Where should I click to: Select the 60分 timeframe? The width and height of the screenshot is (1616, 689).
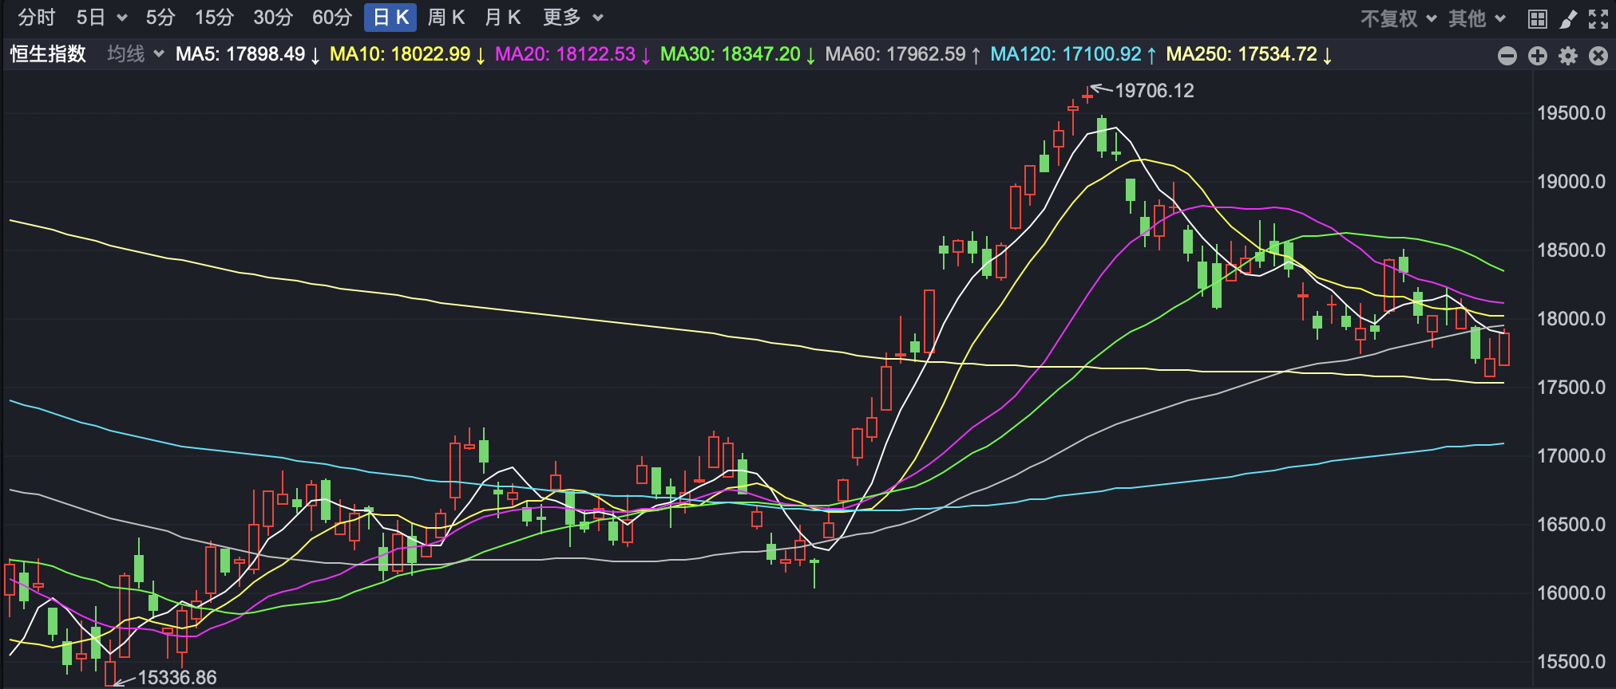[x=331, y=18]
